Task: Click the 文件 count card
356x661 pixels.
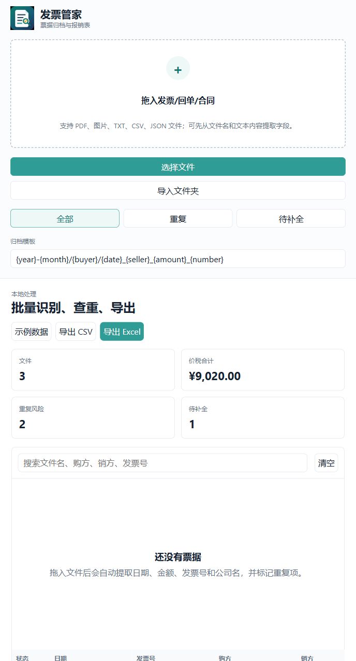Action: pyautogui.click(x=93, y=370)
